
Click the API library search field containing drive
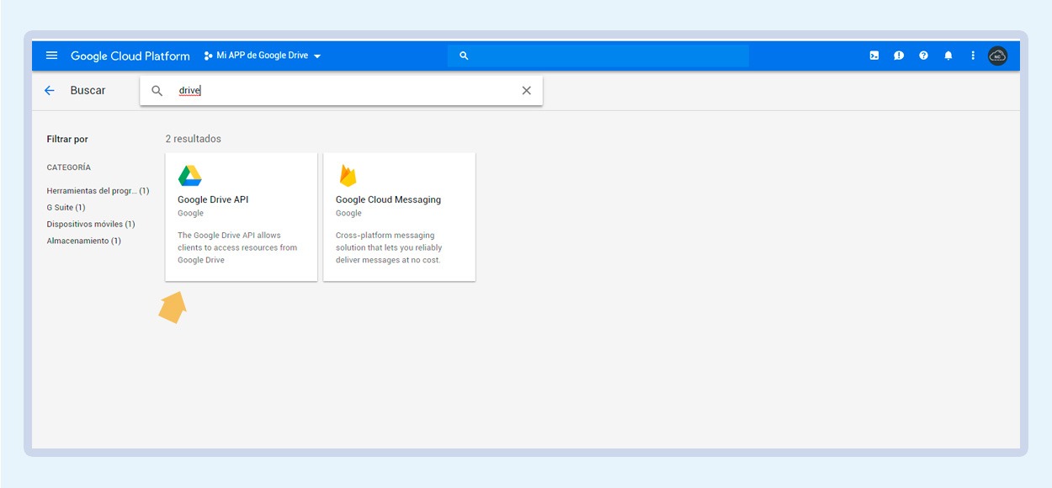pyautogui.click(x=341, y=91)
